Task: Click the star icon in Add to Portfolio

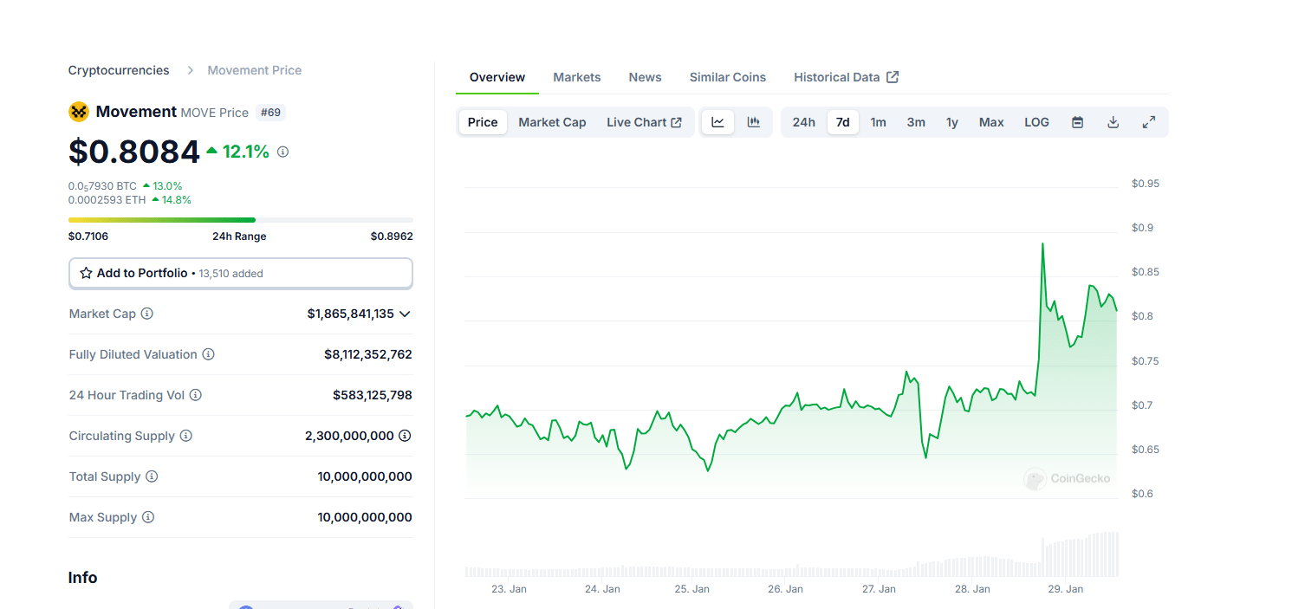Action: [86, 273]
